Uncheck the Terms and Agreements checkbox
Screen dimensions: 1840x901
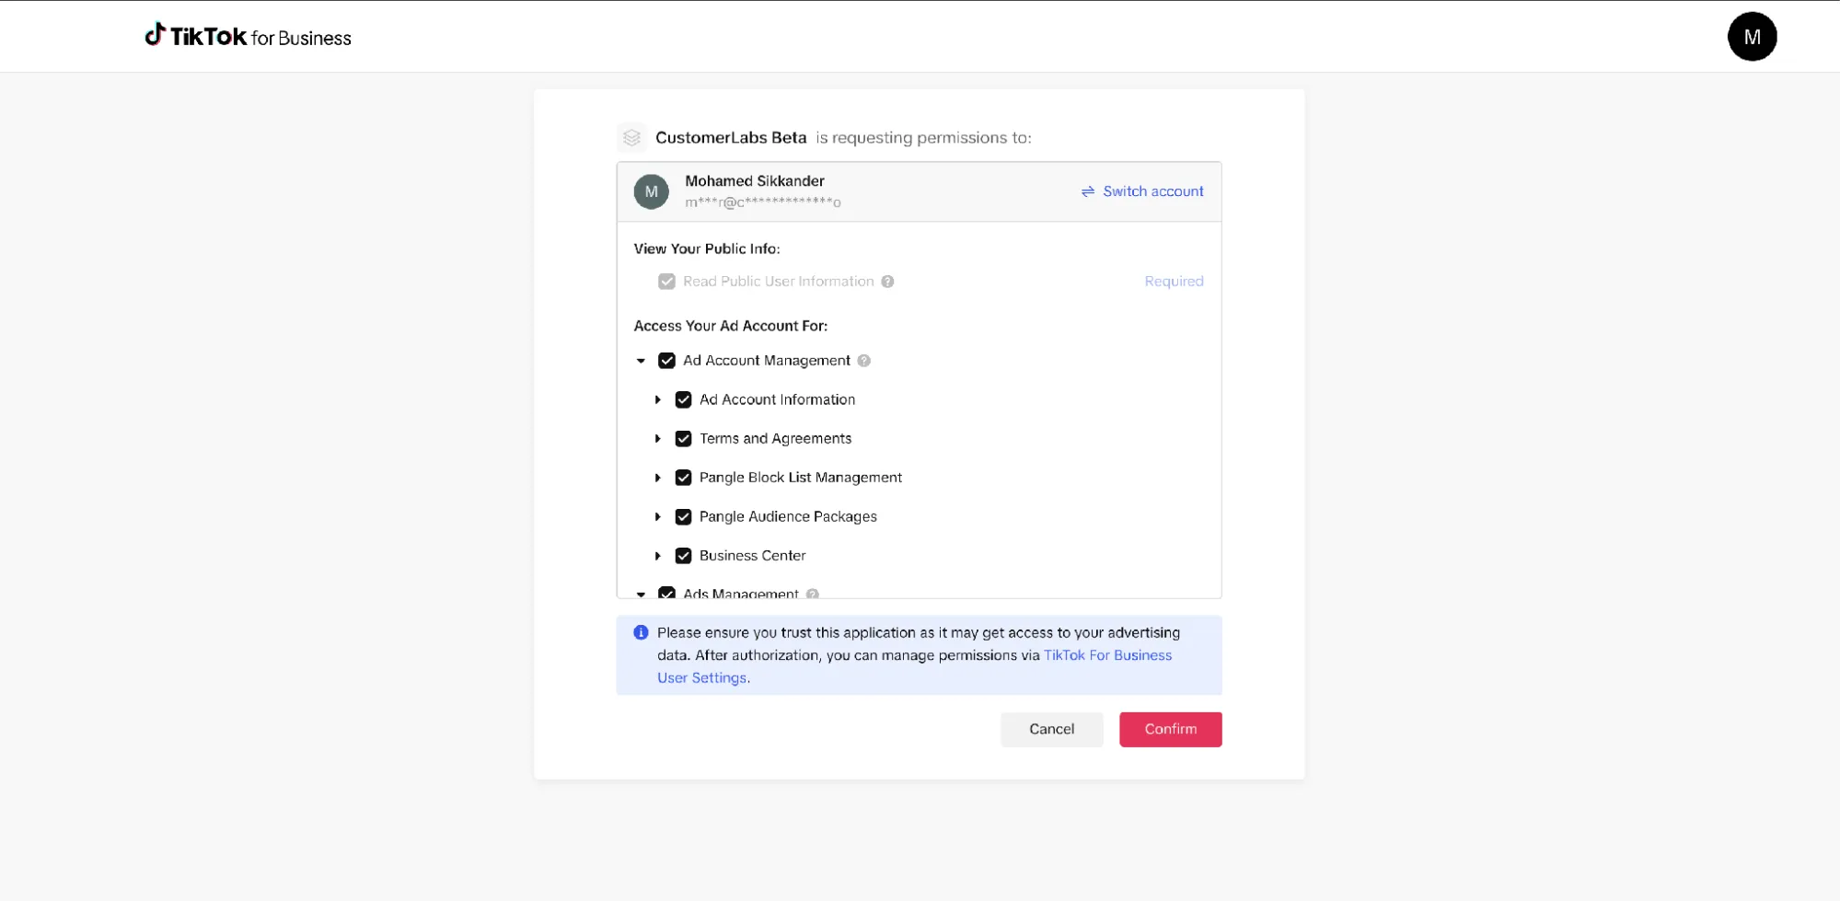(x=683, y=439)
